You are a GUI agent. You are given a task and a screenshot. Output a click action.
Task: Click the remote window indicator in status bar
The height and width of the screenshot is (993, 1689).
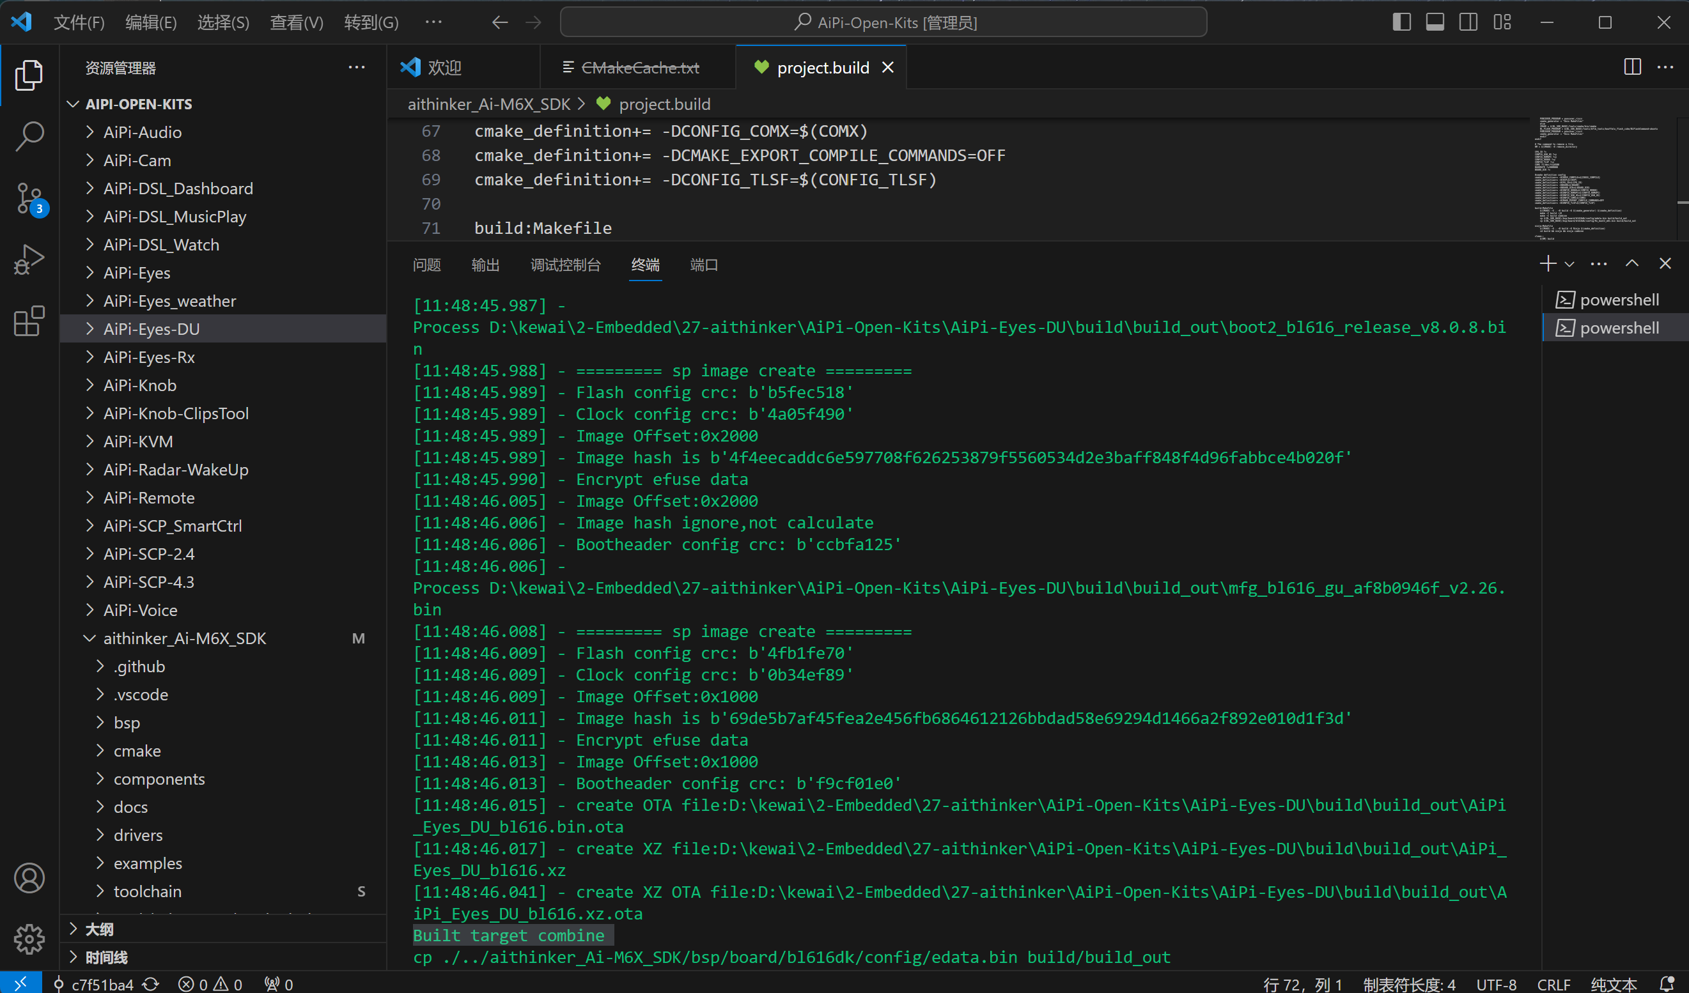(x=21, y=983)
